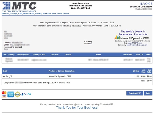Click the PayPal logo
Image resolution: width=154 pixels, height=115 pixels.
click(x=26, y=94)
